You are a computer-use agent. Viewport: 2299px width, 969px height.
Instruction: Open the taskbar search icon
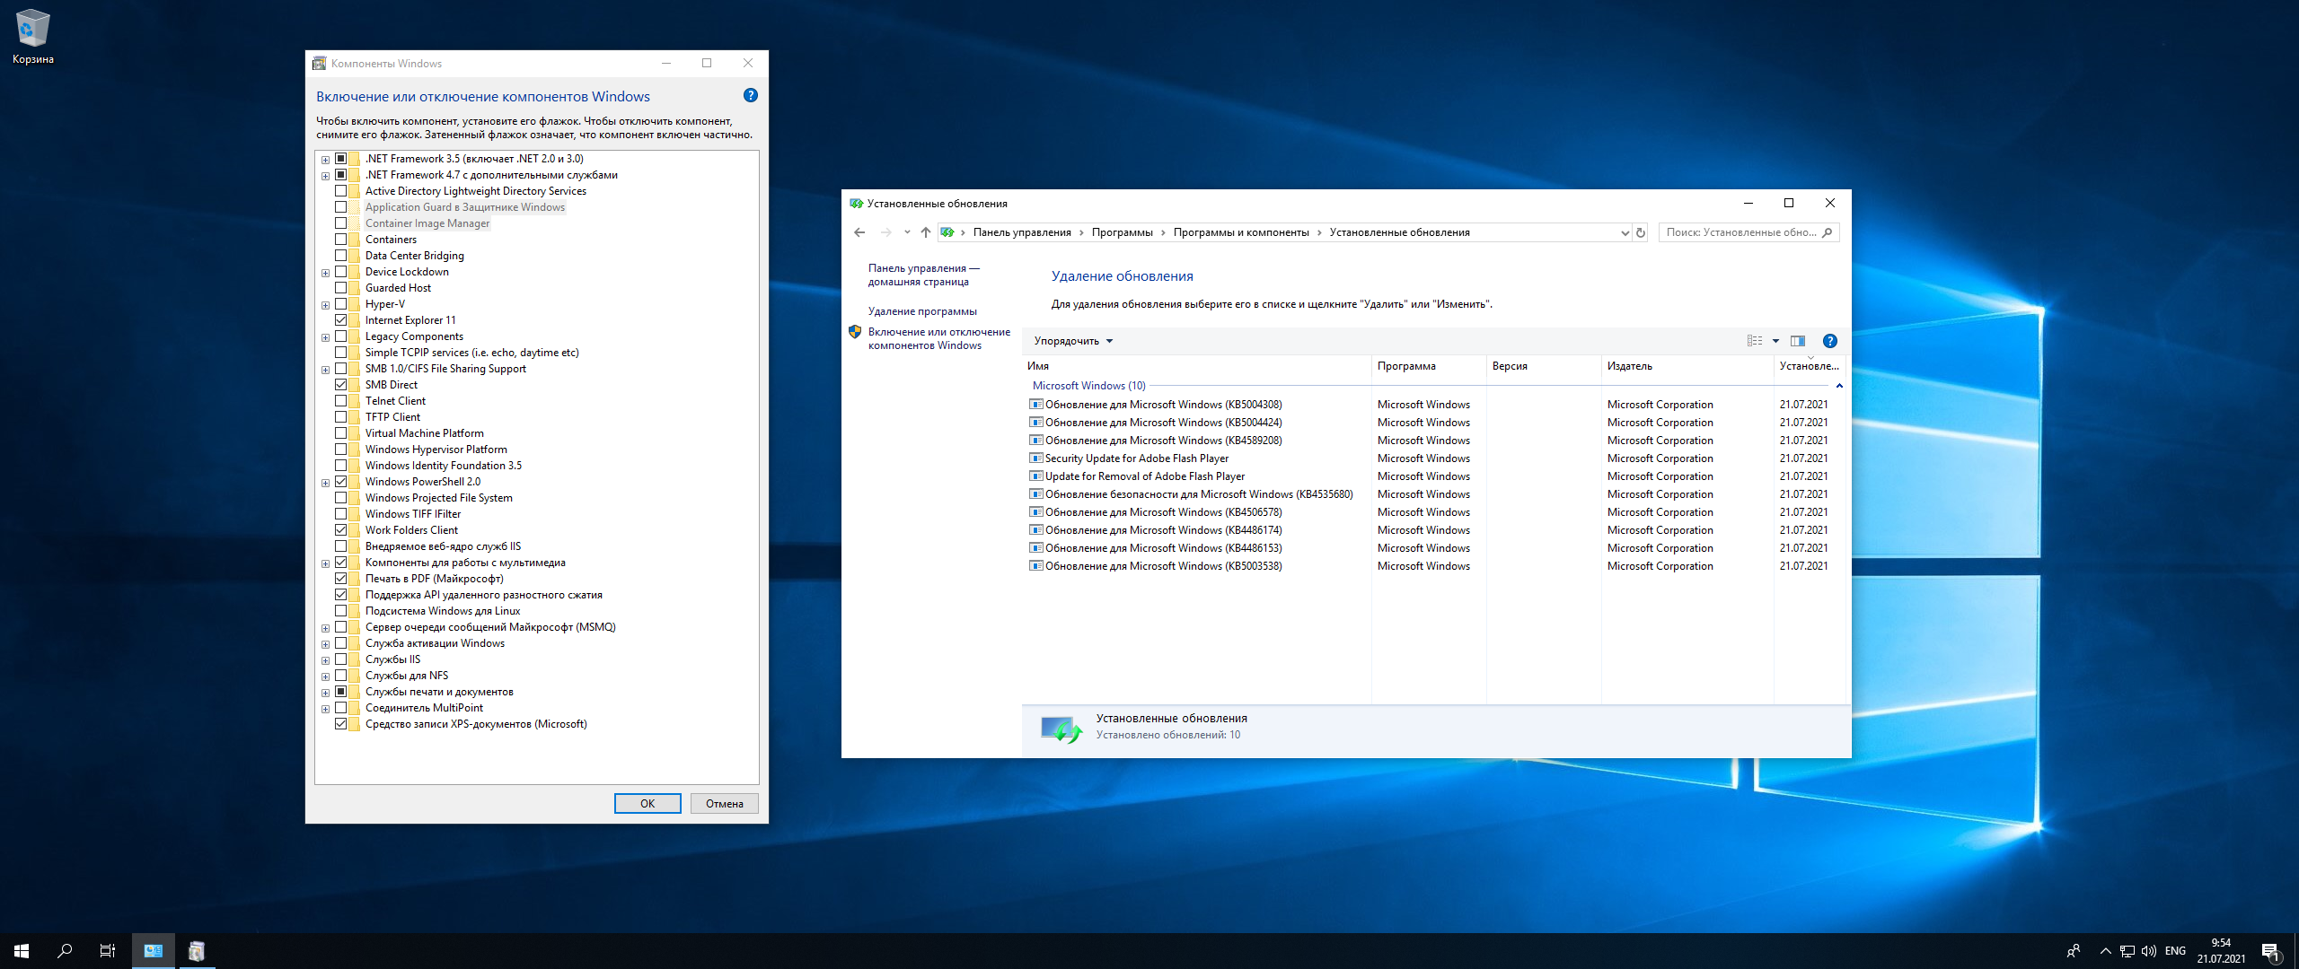point(65,951)
